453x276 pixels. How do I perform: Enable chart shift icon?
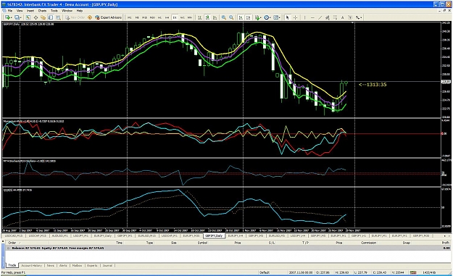click(248, 17)
